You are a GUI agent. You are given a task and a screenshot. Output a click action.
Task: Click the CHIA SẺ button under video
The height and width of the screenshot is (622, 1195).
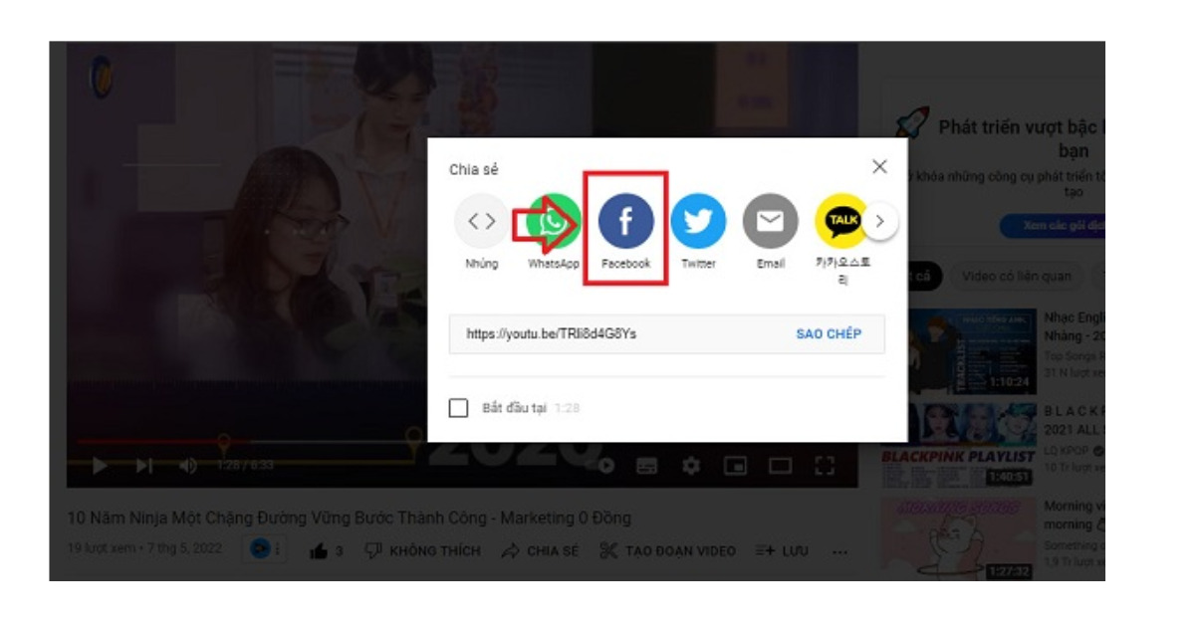pos(539,551)
